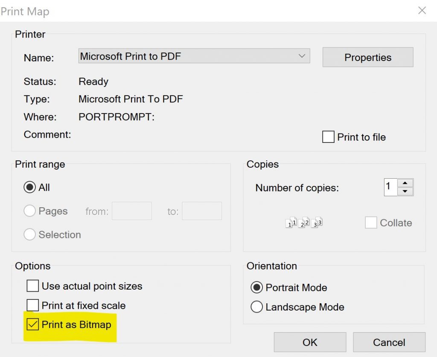Screen dimensions: 437x357
Task: Switch orientation to Landscape Mode
Action: tap(256, 307)
